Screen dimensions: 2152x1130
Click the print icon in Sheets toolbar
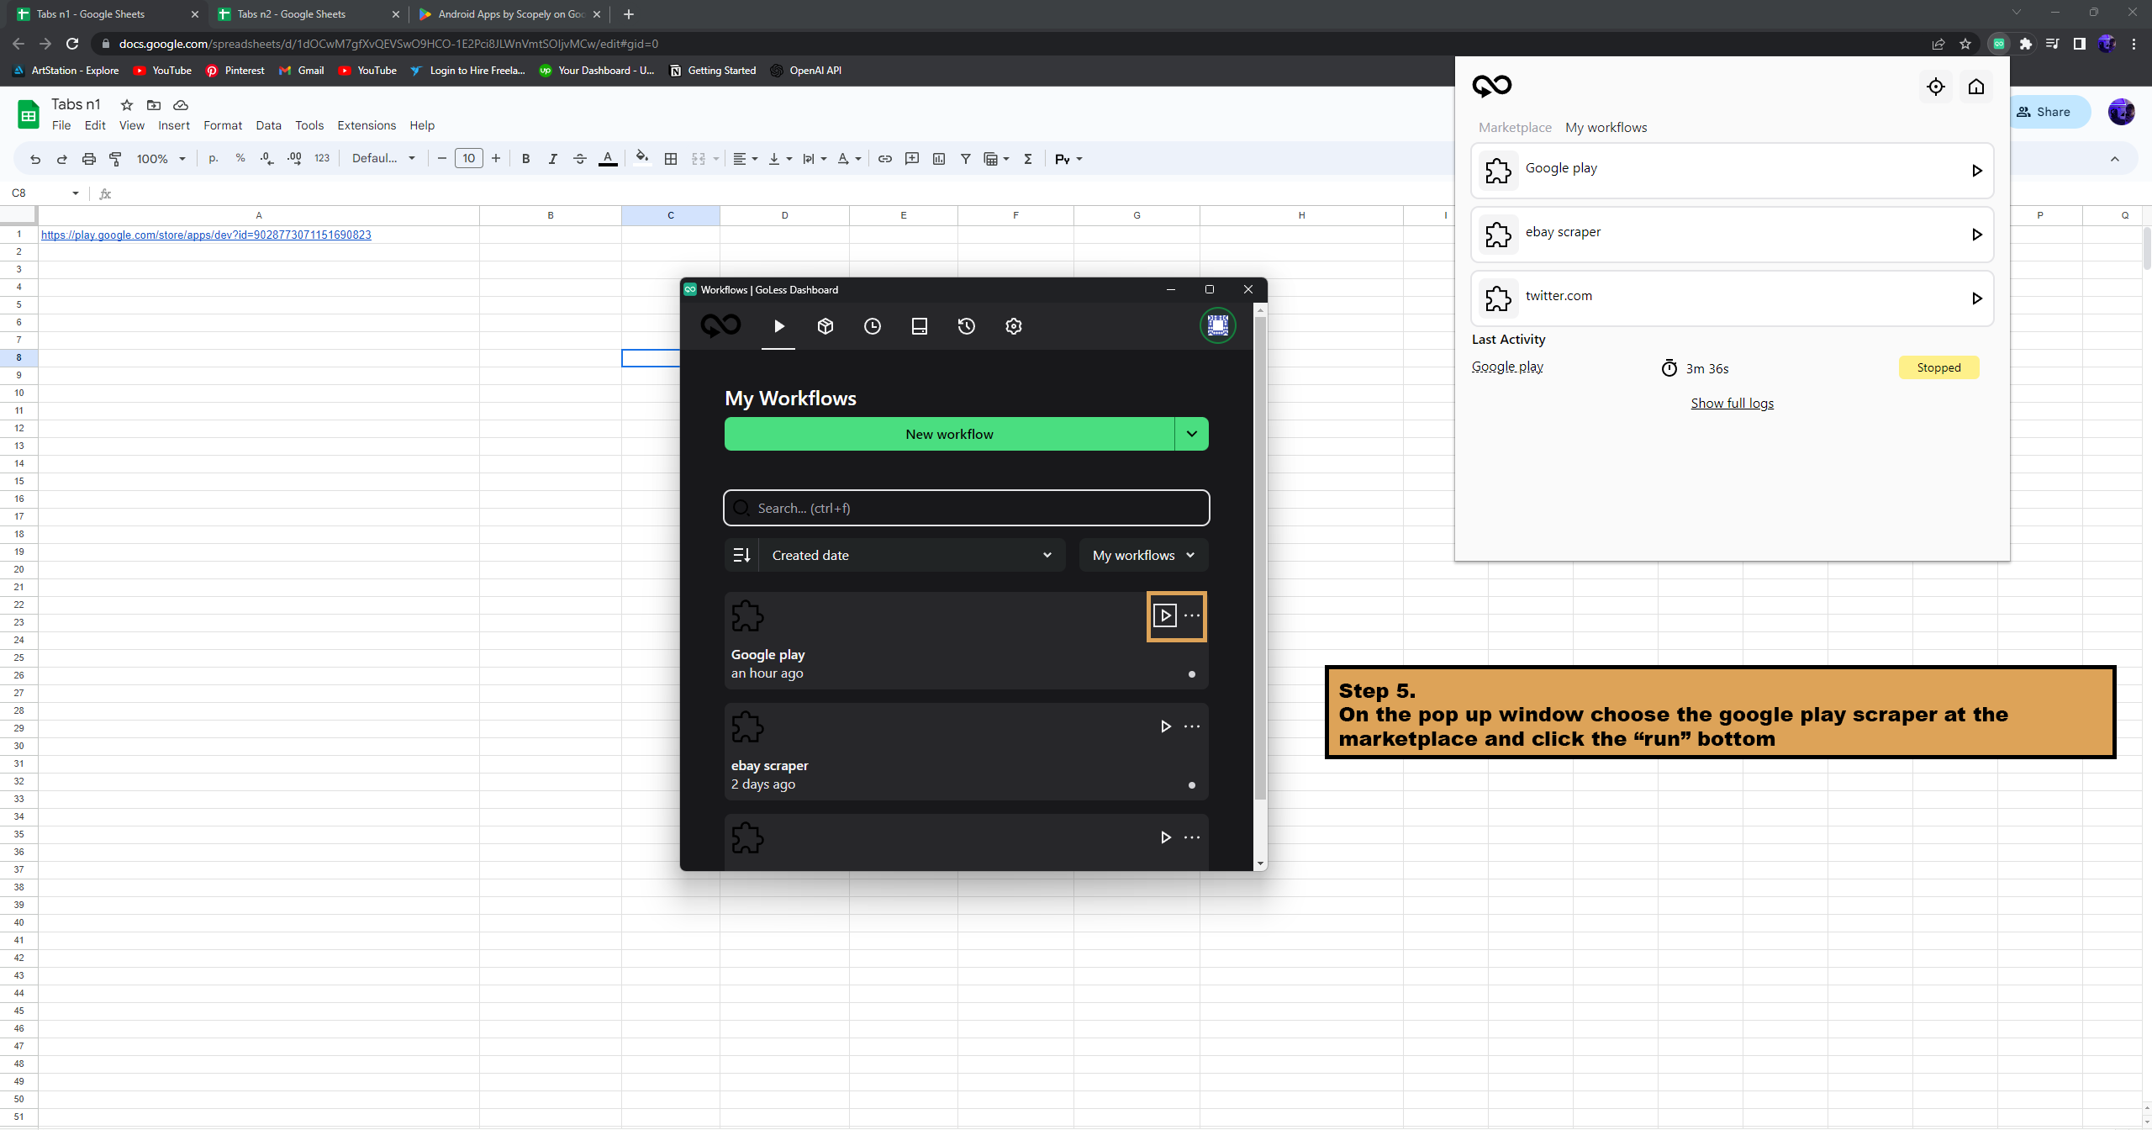pos(88,159)
